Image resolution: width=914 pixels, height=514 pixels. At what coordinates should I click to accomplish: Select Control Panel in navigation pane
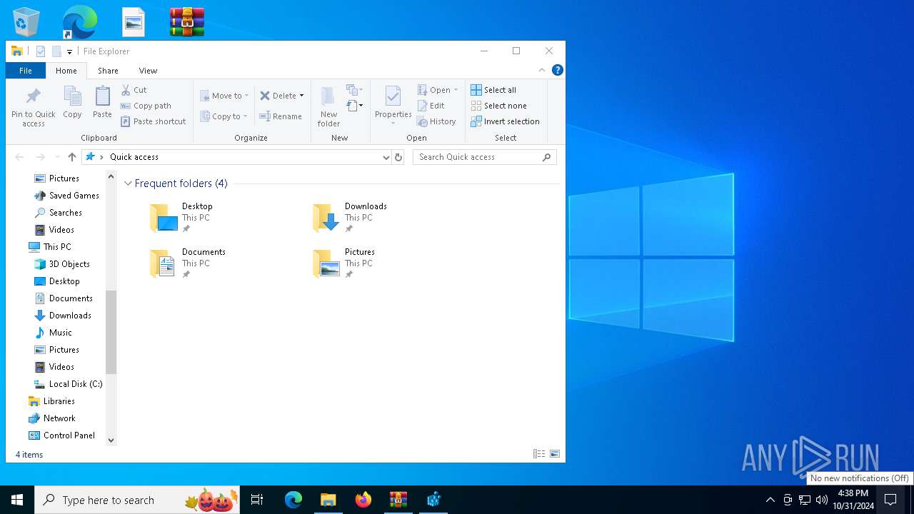point(61,435)
